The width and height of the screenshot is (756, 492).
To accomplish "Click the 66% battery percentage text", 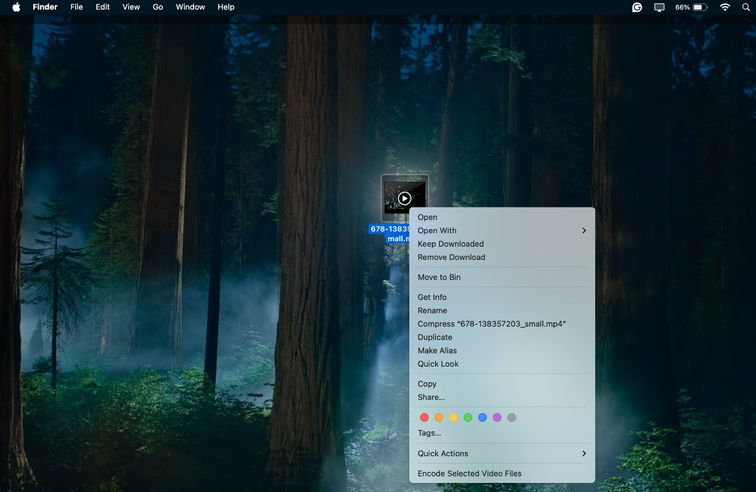I will click(x=682, y=7).
